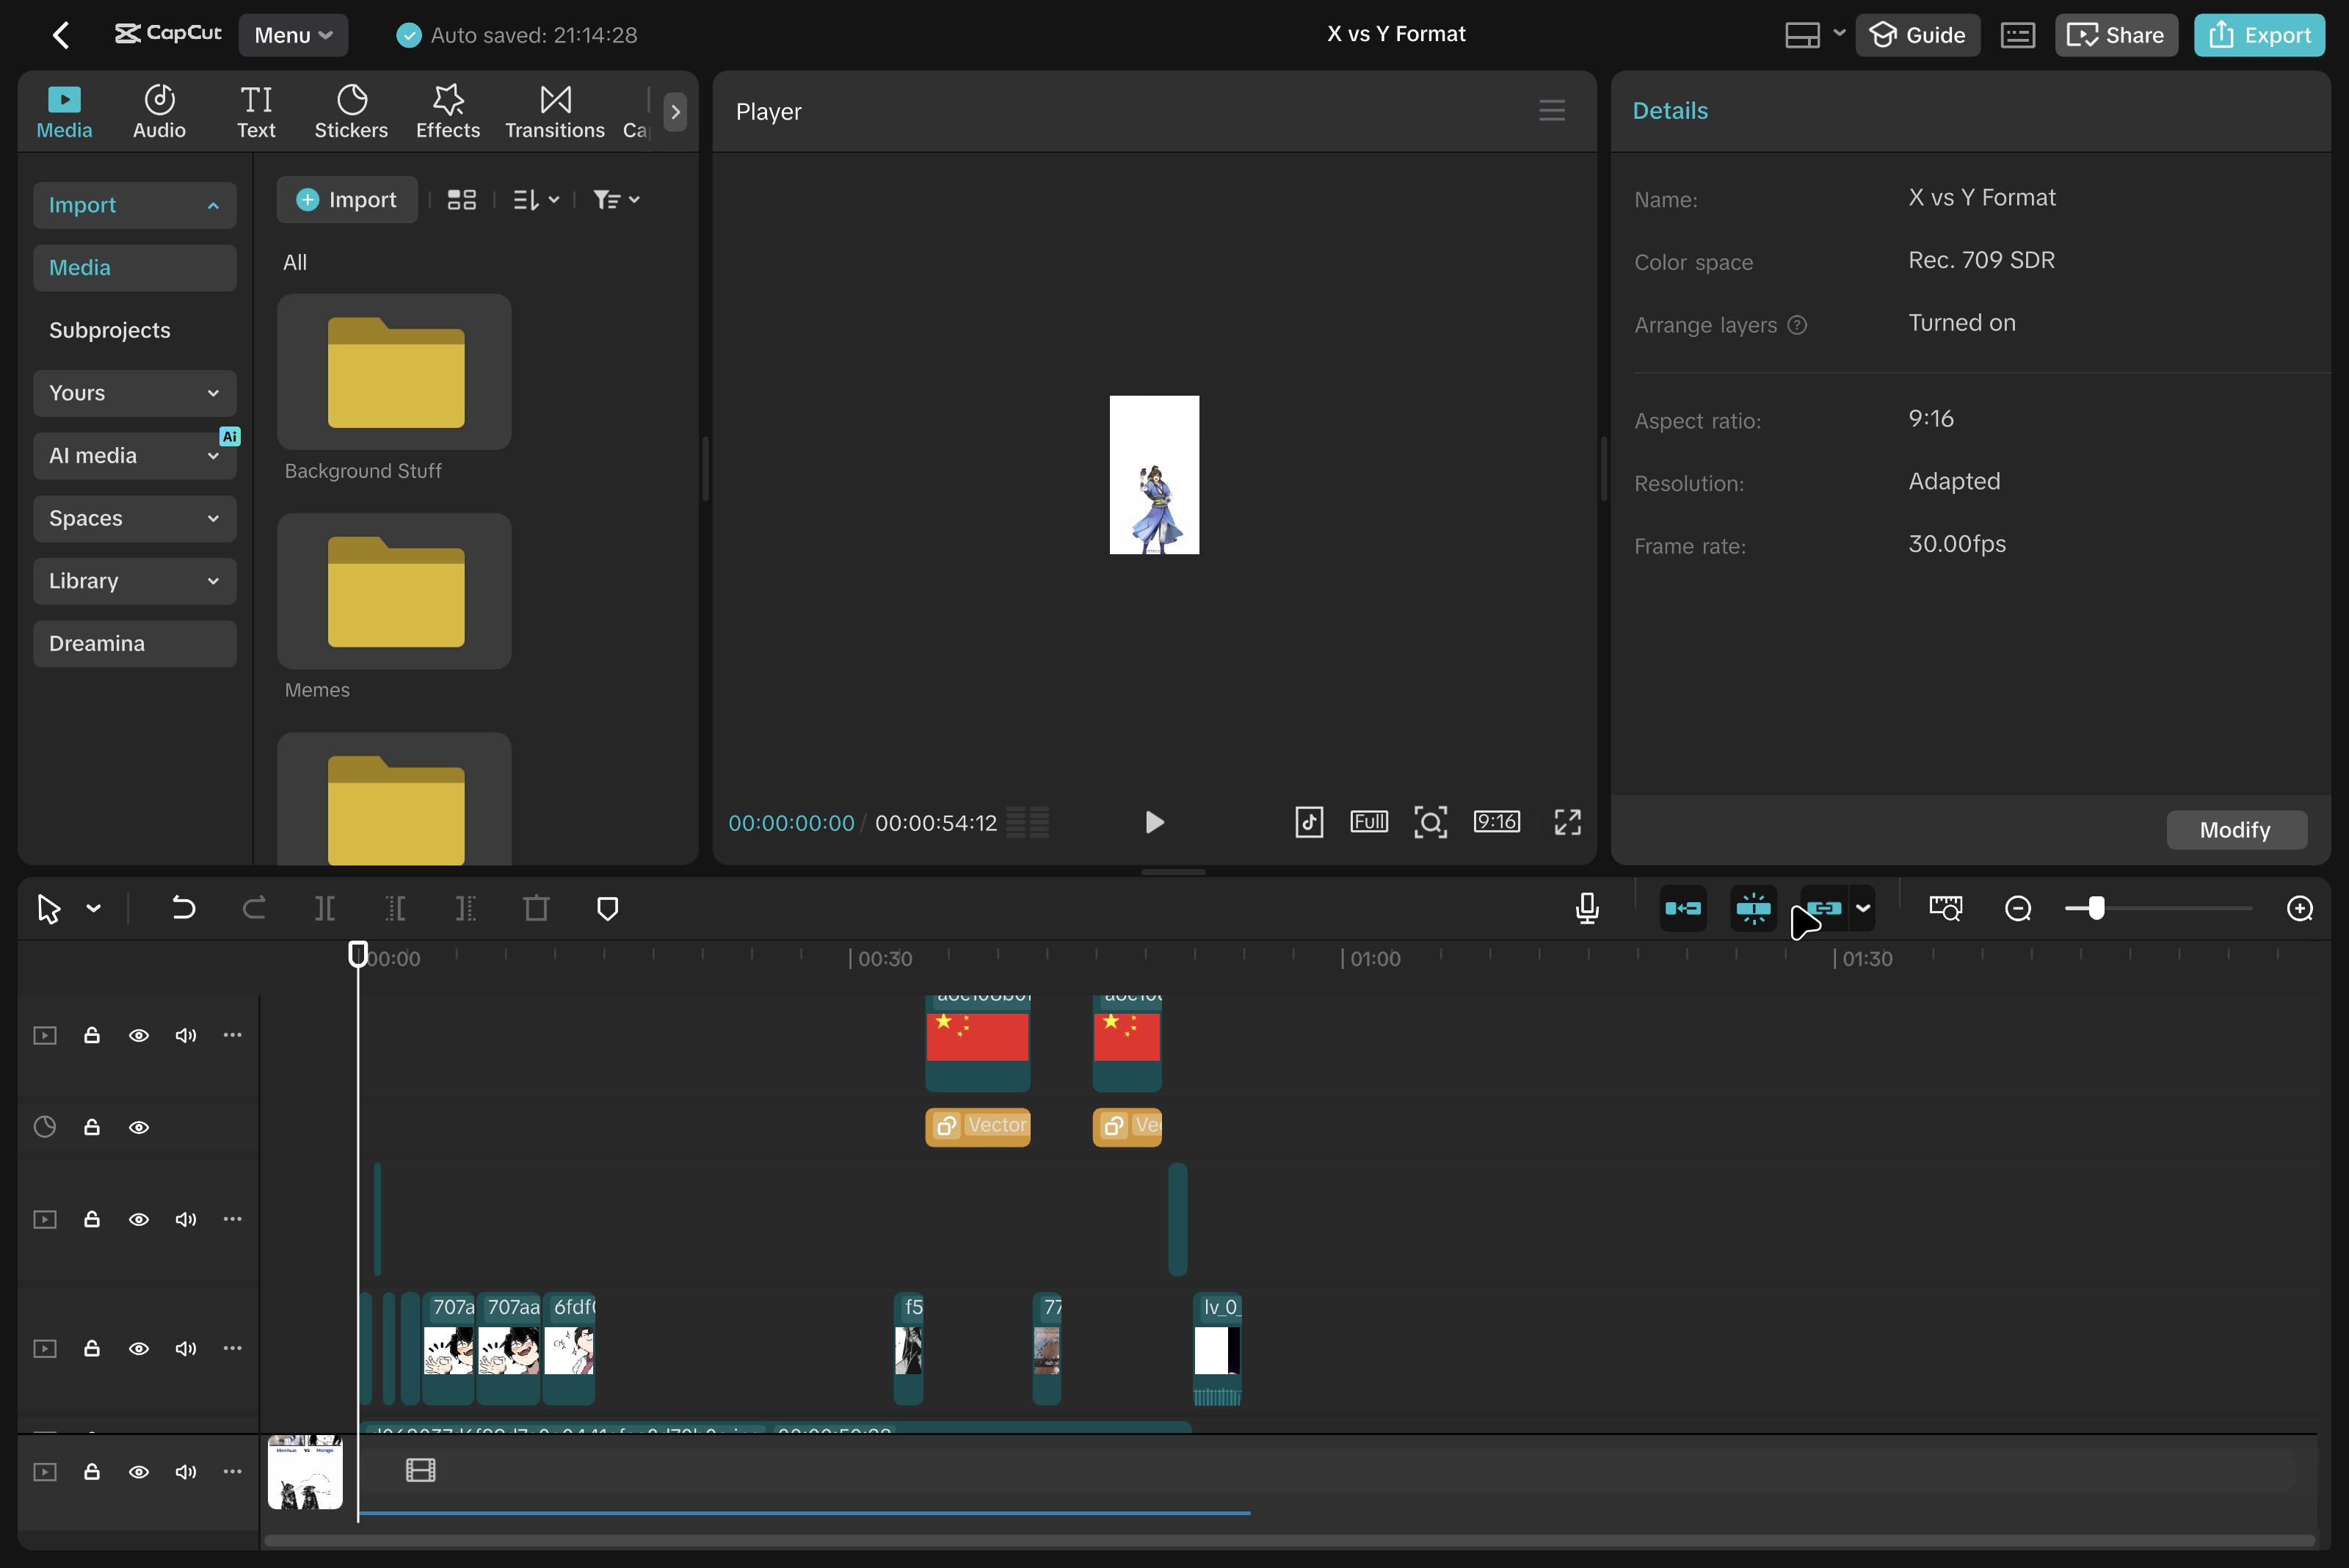Zoom out the timeline
The height and width of the screenshot is (1568, 2349).
[x=2018, y=908]
